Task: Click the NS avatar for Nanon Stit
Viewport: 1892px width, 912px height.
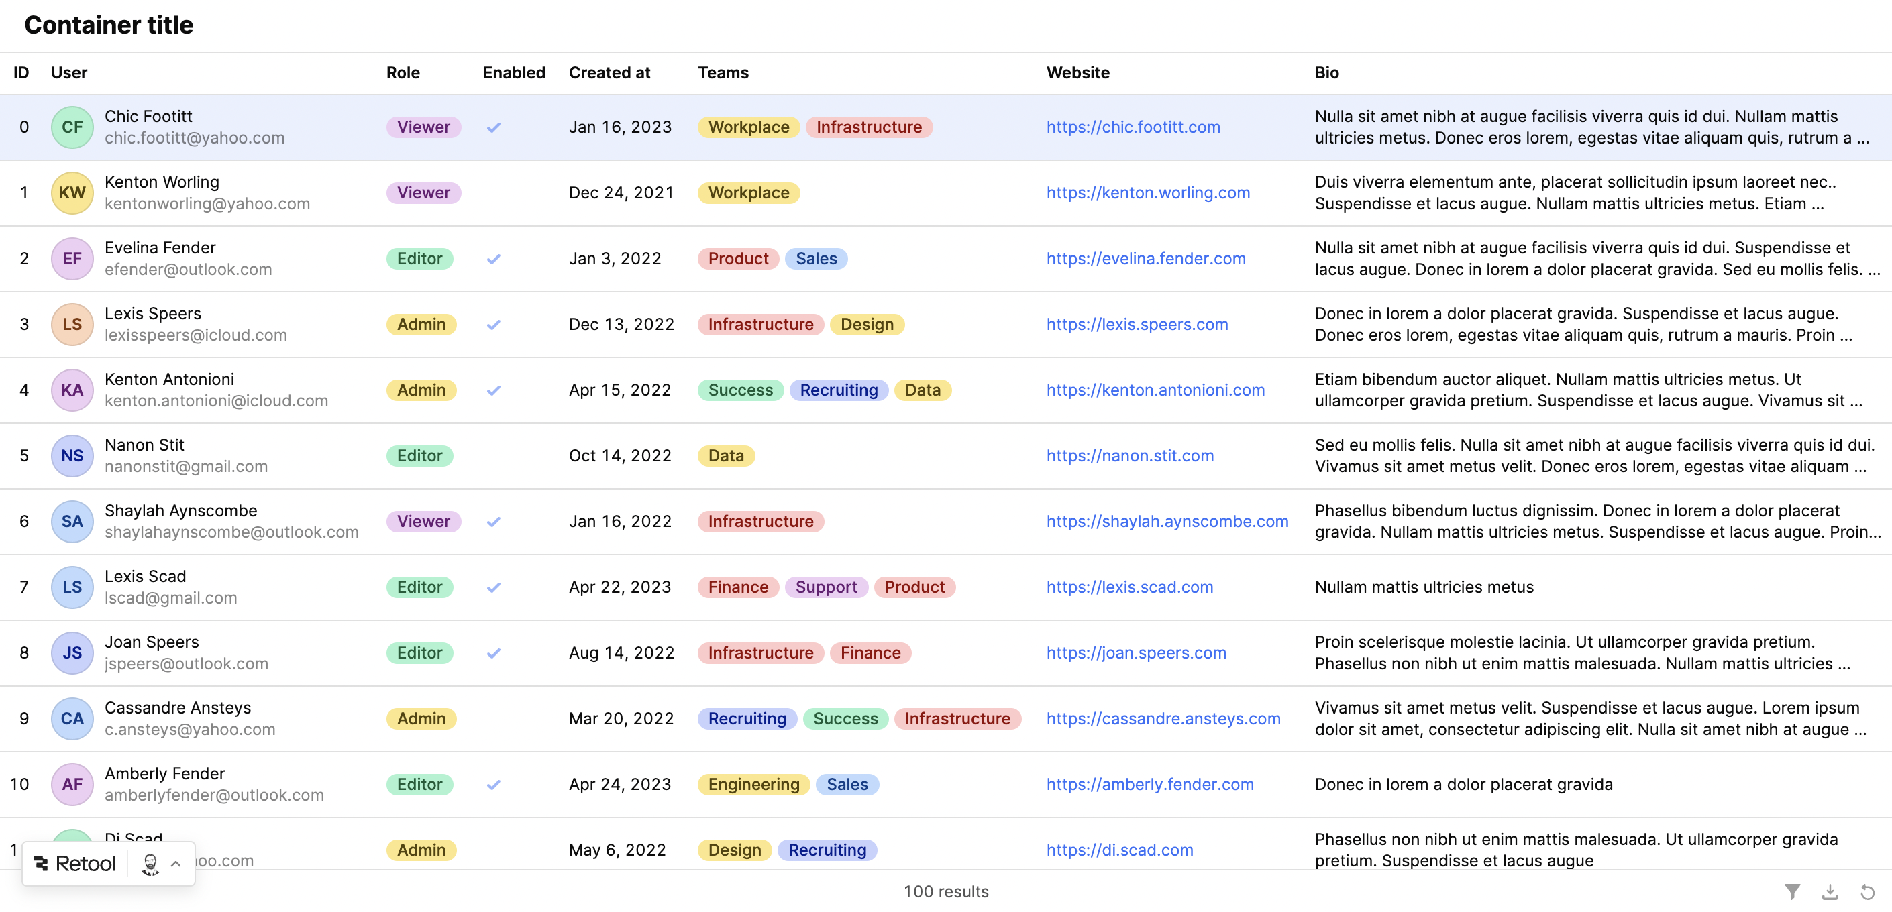Action: pyautogui.click(x=72, y=456)
